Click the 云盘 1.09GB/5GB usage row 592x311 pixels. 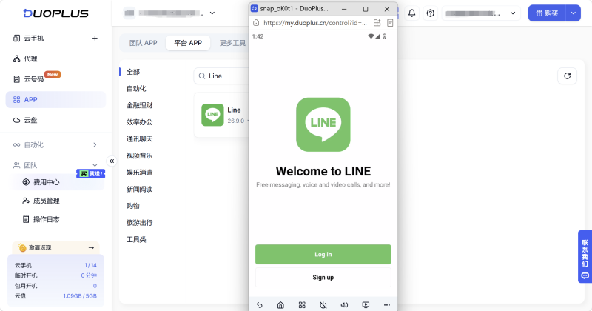click(55, 296)
